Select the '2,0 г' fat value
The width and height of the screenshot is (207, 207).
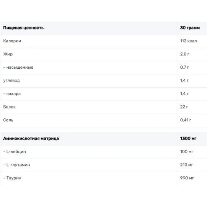coord(185,54)
